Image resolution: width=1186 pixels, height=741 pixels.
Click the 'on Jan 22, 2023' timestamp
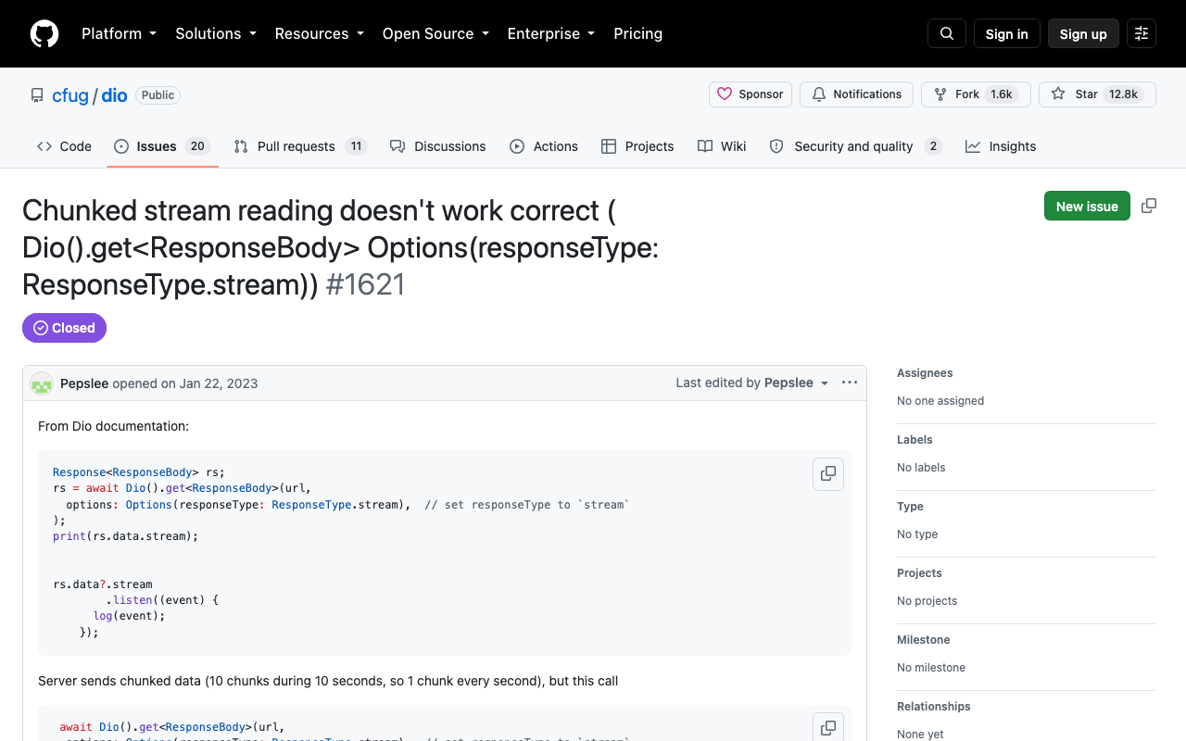209,383
